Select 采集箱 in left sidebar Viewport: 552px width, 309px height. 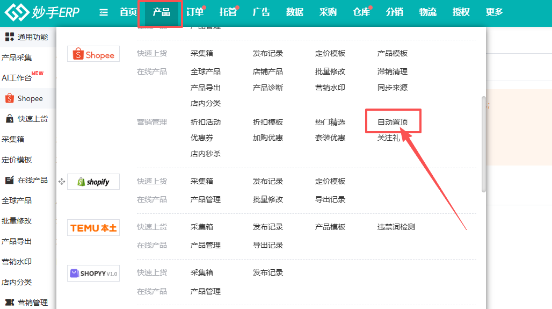coord(13,139)
